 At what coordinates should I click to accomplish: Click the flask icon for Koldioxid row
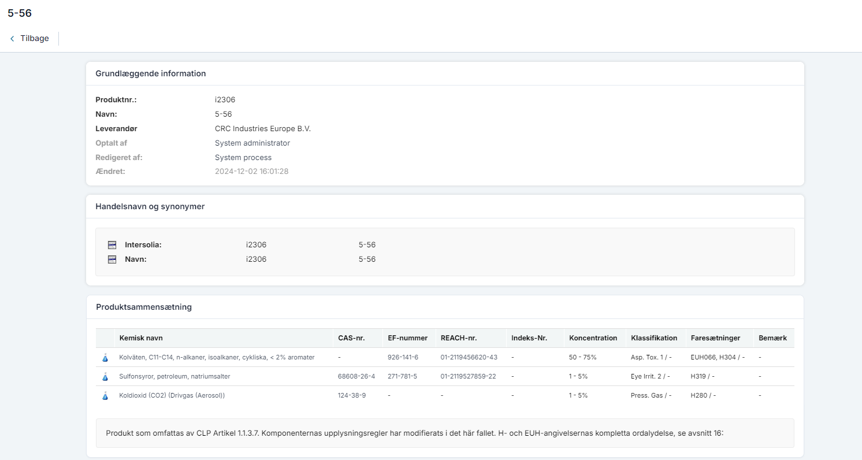click(x=105, y=396)
